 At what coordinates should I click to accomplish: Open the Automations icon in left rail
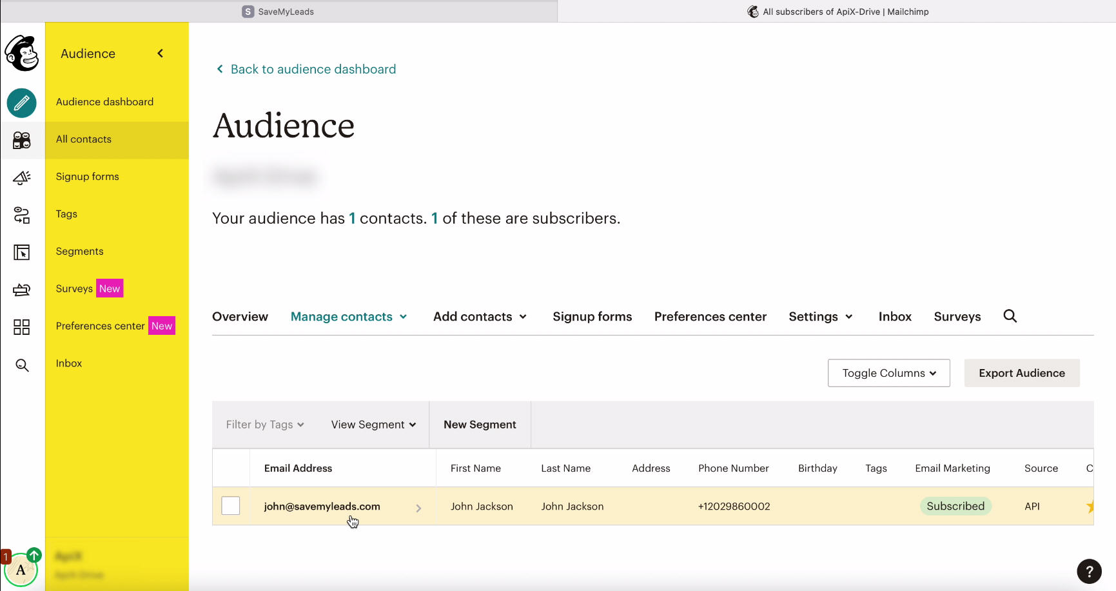[x=22, y=215]
